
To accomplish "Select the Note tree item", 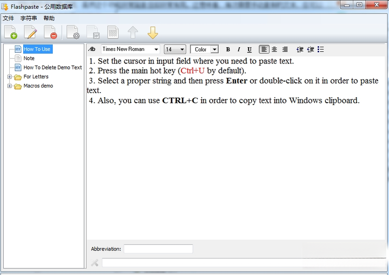I will pos(29,58).
